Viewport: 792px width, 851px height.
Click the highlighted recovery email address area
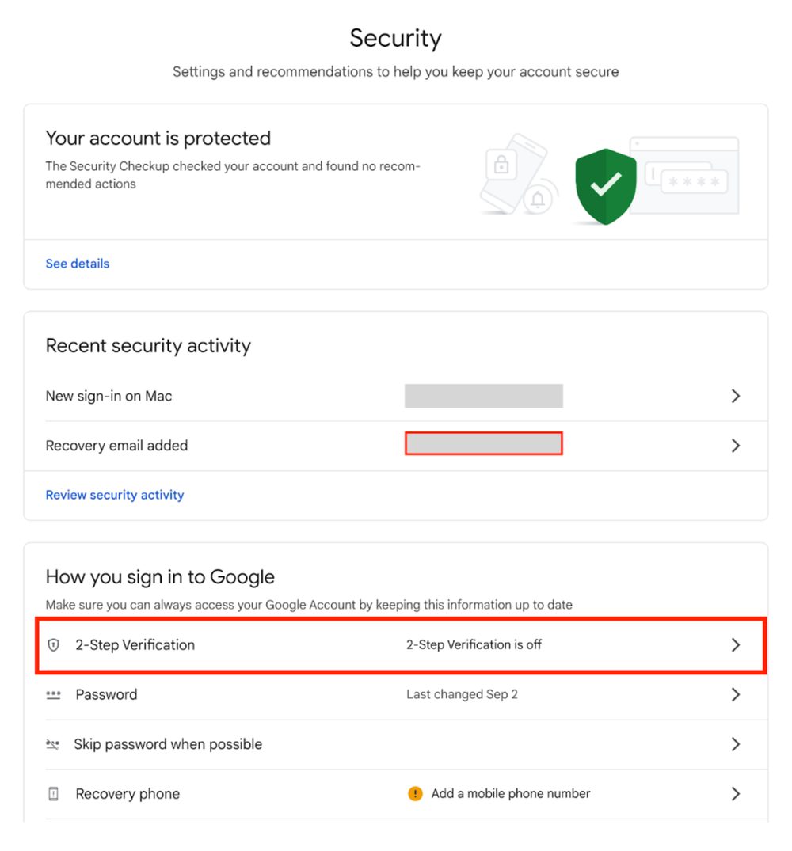[483, 444]
